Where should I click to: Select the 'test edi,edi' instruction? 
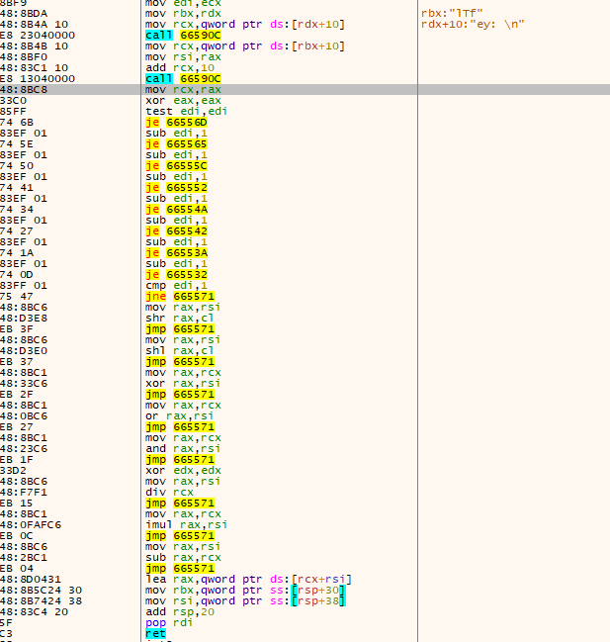[186, 112]
